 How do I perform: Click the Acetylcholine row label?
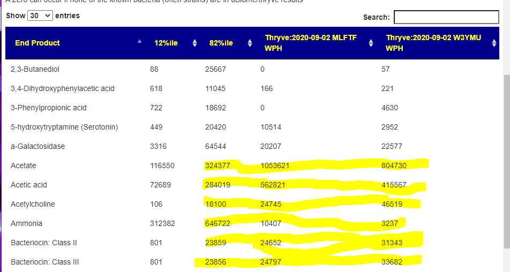33,204
